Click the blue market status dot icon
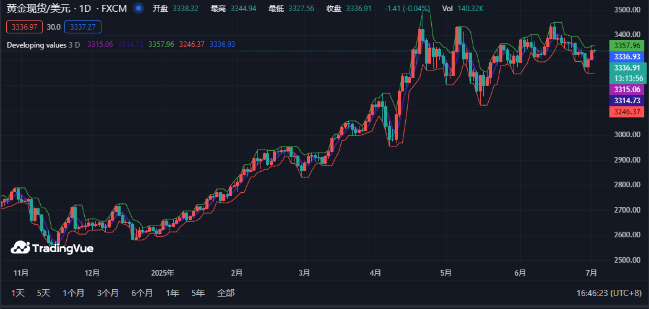Image resolution: width=649 pixels, height=309 pixels. point(139,9)
